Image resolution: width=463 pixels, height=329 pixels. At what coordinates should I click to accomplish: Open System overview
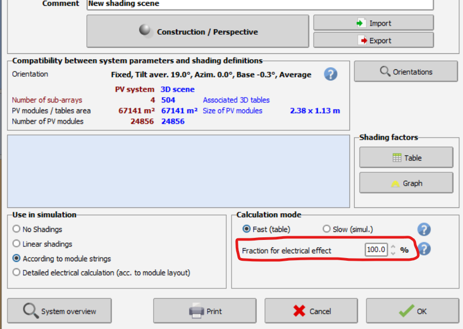59,311
